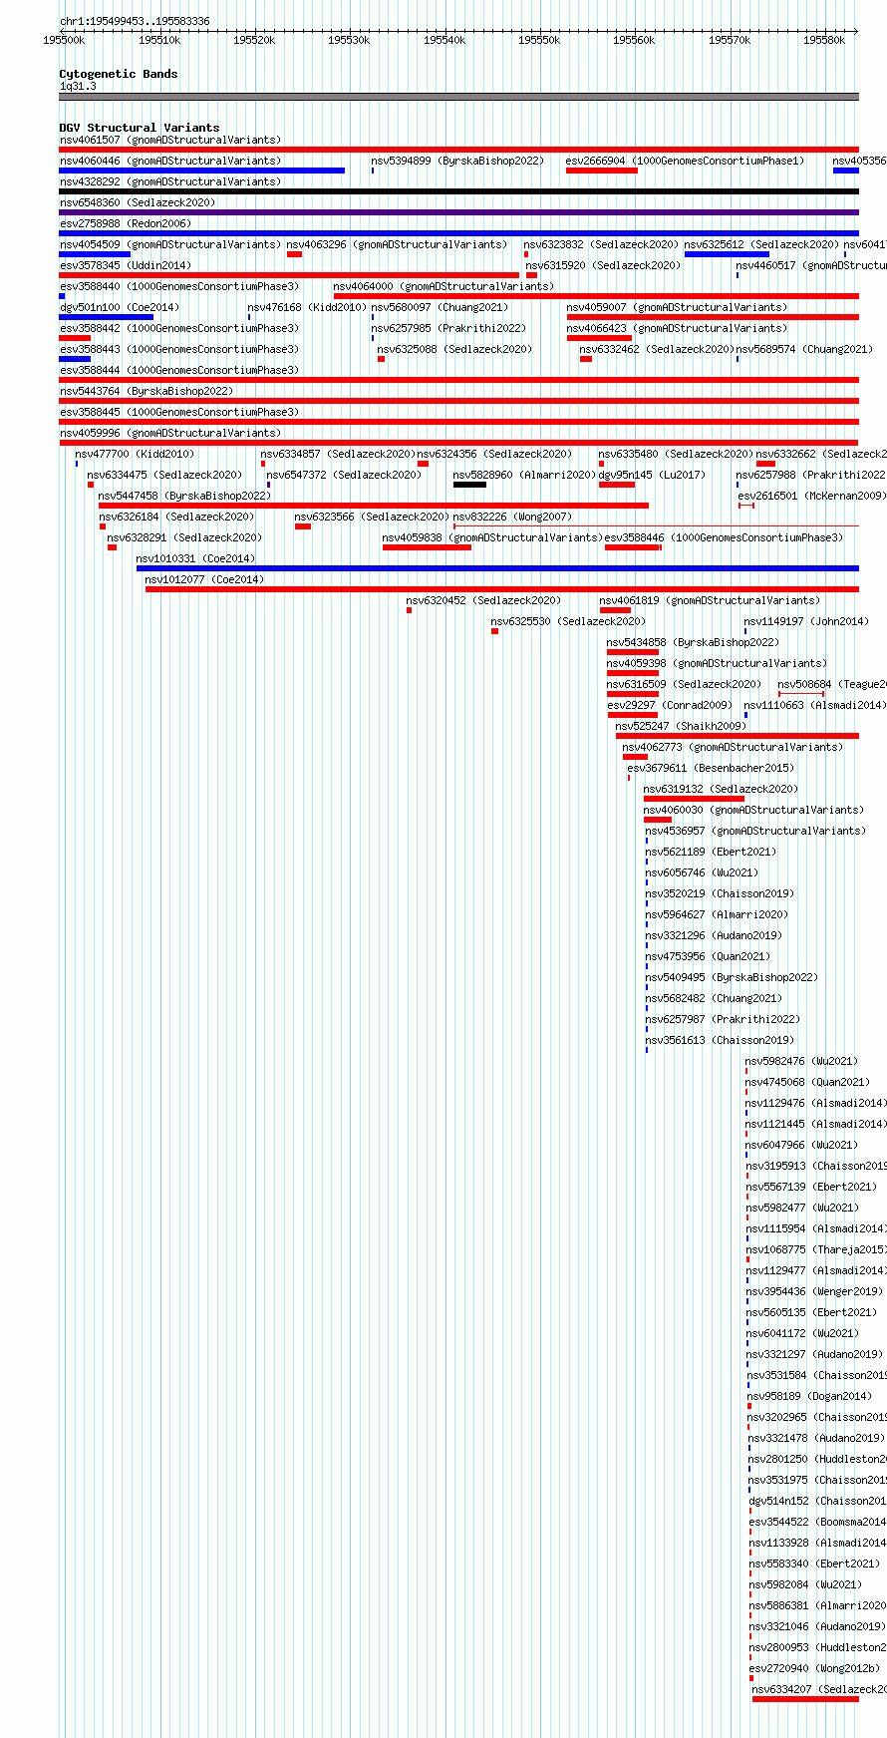Click nsv4753956 (Quan2021) label
The image size is (887, 1738).
coord(708,956)
